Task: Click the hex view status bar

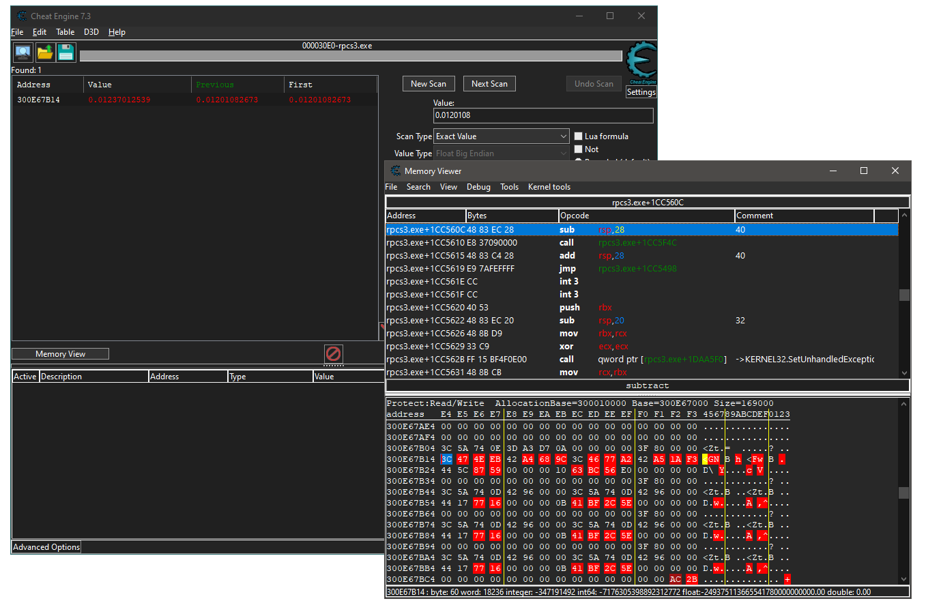Action: [x=648, y=592]
